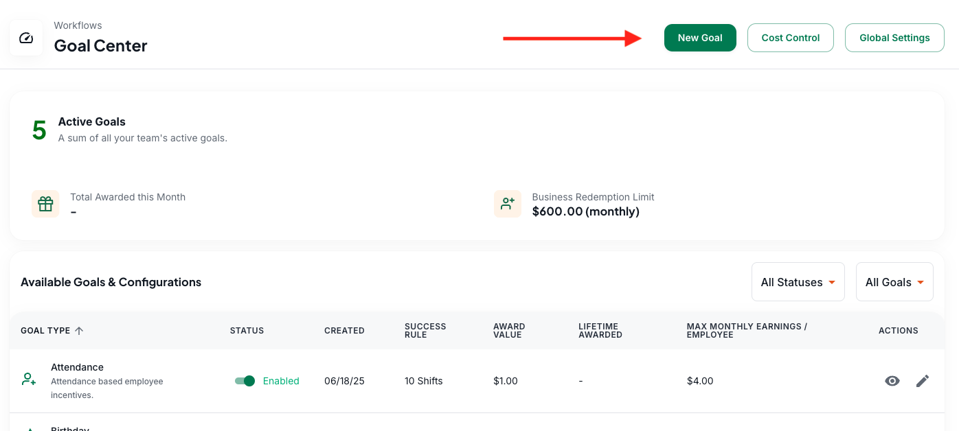Toggle the Attendance goal Enabled switch

pos(245,381)
